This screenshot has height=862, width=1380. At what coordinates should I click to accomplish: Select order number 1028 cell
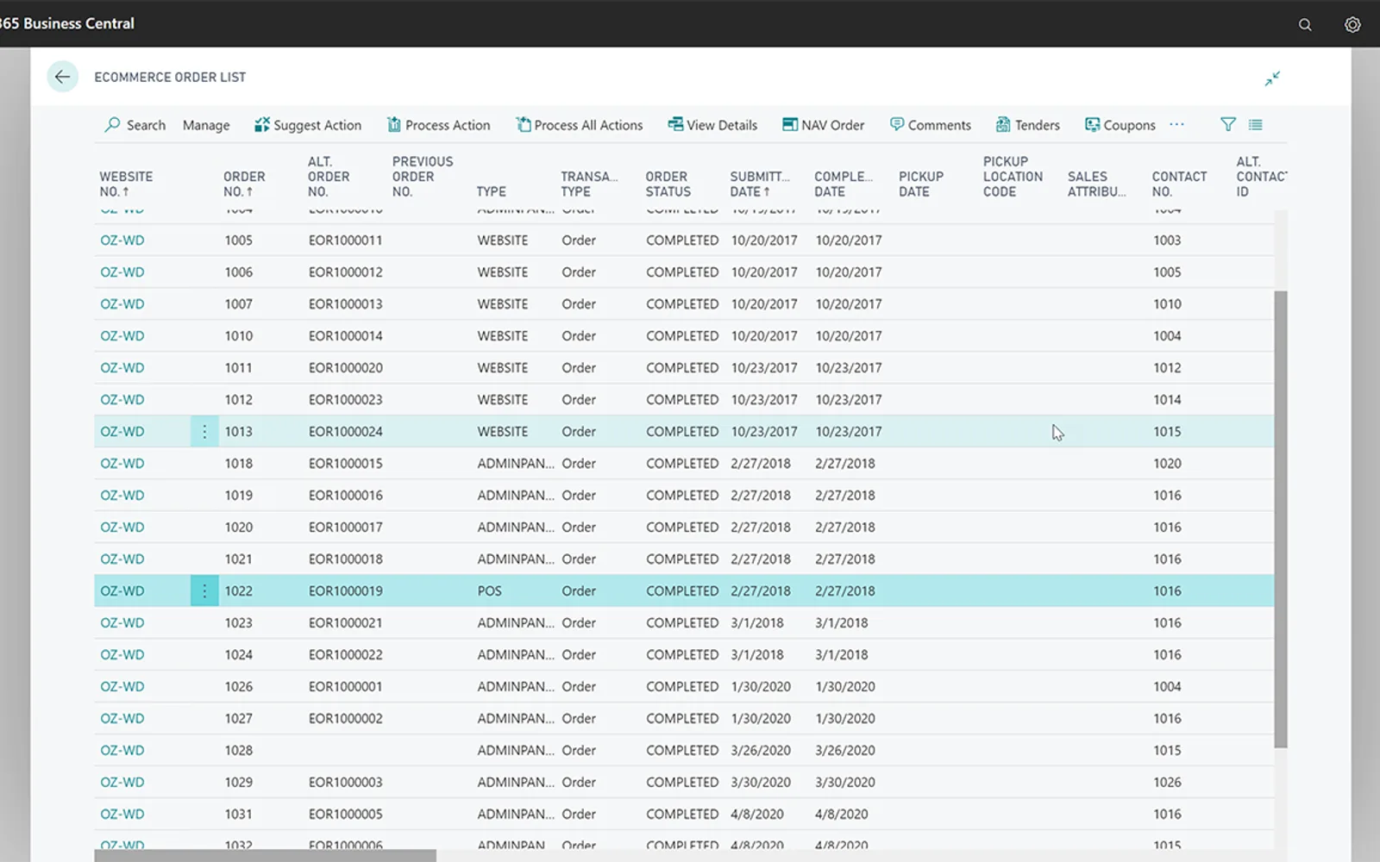click(x=239, y=751)
